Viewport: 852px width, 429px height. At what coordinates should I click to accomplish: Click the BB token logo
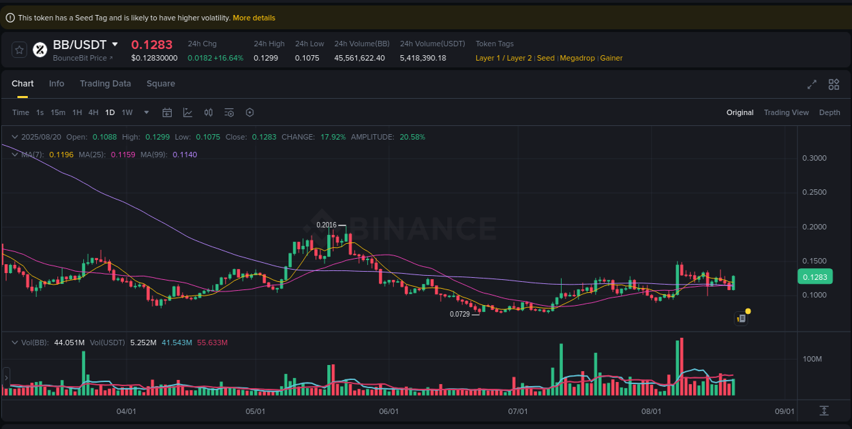click(39, 49)
